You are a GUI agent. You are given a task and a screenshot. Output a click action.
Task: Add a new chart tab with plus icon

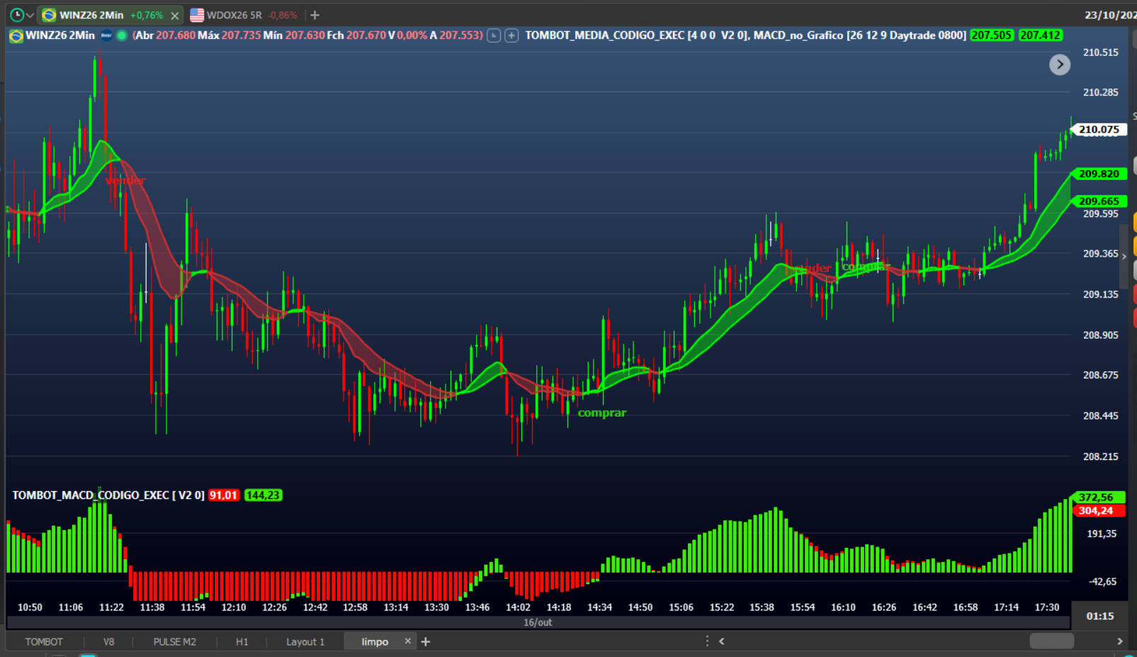click(x=315, y=15)
